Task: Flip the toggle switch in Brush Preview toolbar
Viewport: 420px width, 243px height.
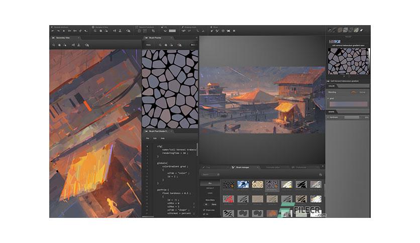Action: (x=193, y=45)
